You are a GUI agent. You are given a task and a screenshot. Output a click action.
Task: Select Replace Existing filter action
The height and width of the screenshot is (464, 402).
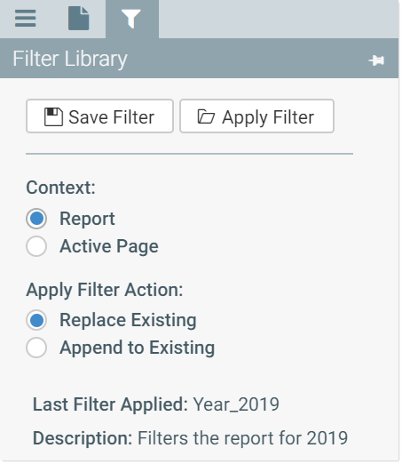tap(36, 320)
